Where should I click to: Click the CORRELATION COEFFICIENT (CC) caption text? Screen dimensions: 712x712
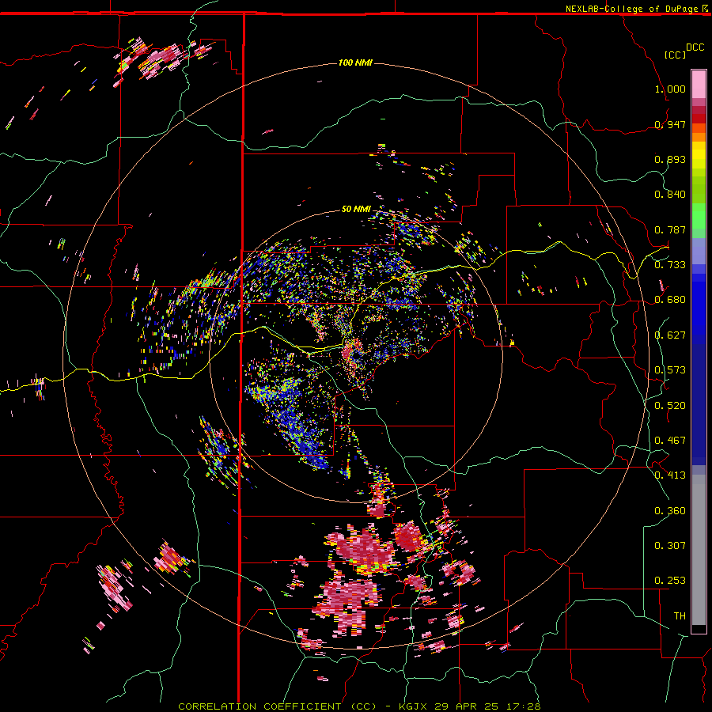pos(277,706)
